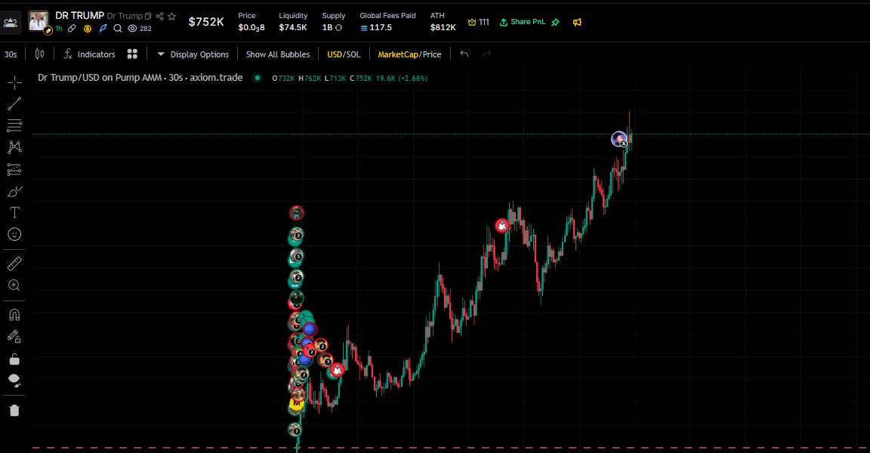Redo the chart action
This screenshot has width=870, height=453.
(x=486, y=54)
